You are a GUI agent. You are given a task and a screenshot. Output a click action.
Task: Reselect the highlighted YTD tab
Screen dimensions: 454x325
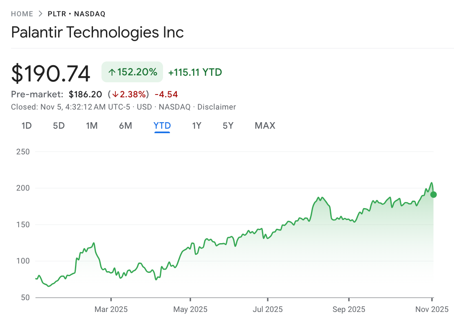click(162, 126)
